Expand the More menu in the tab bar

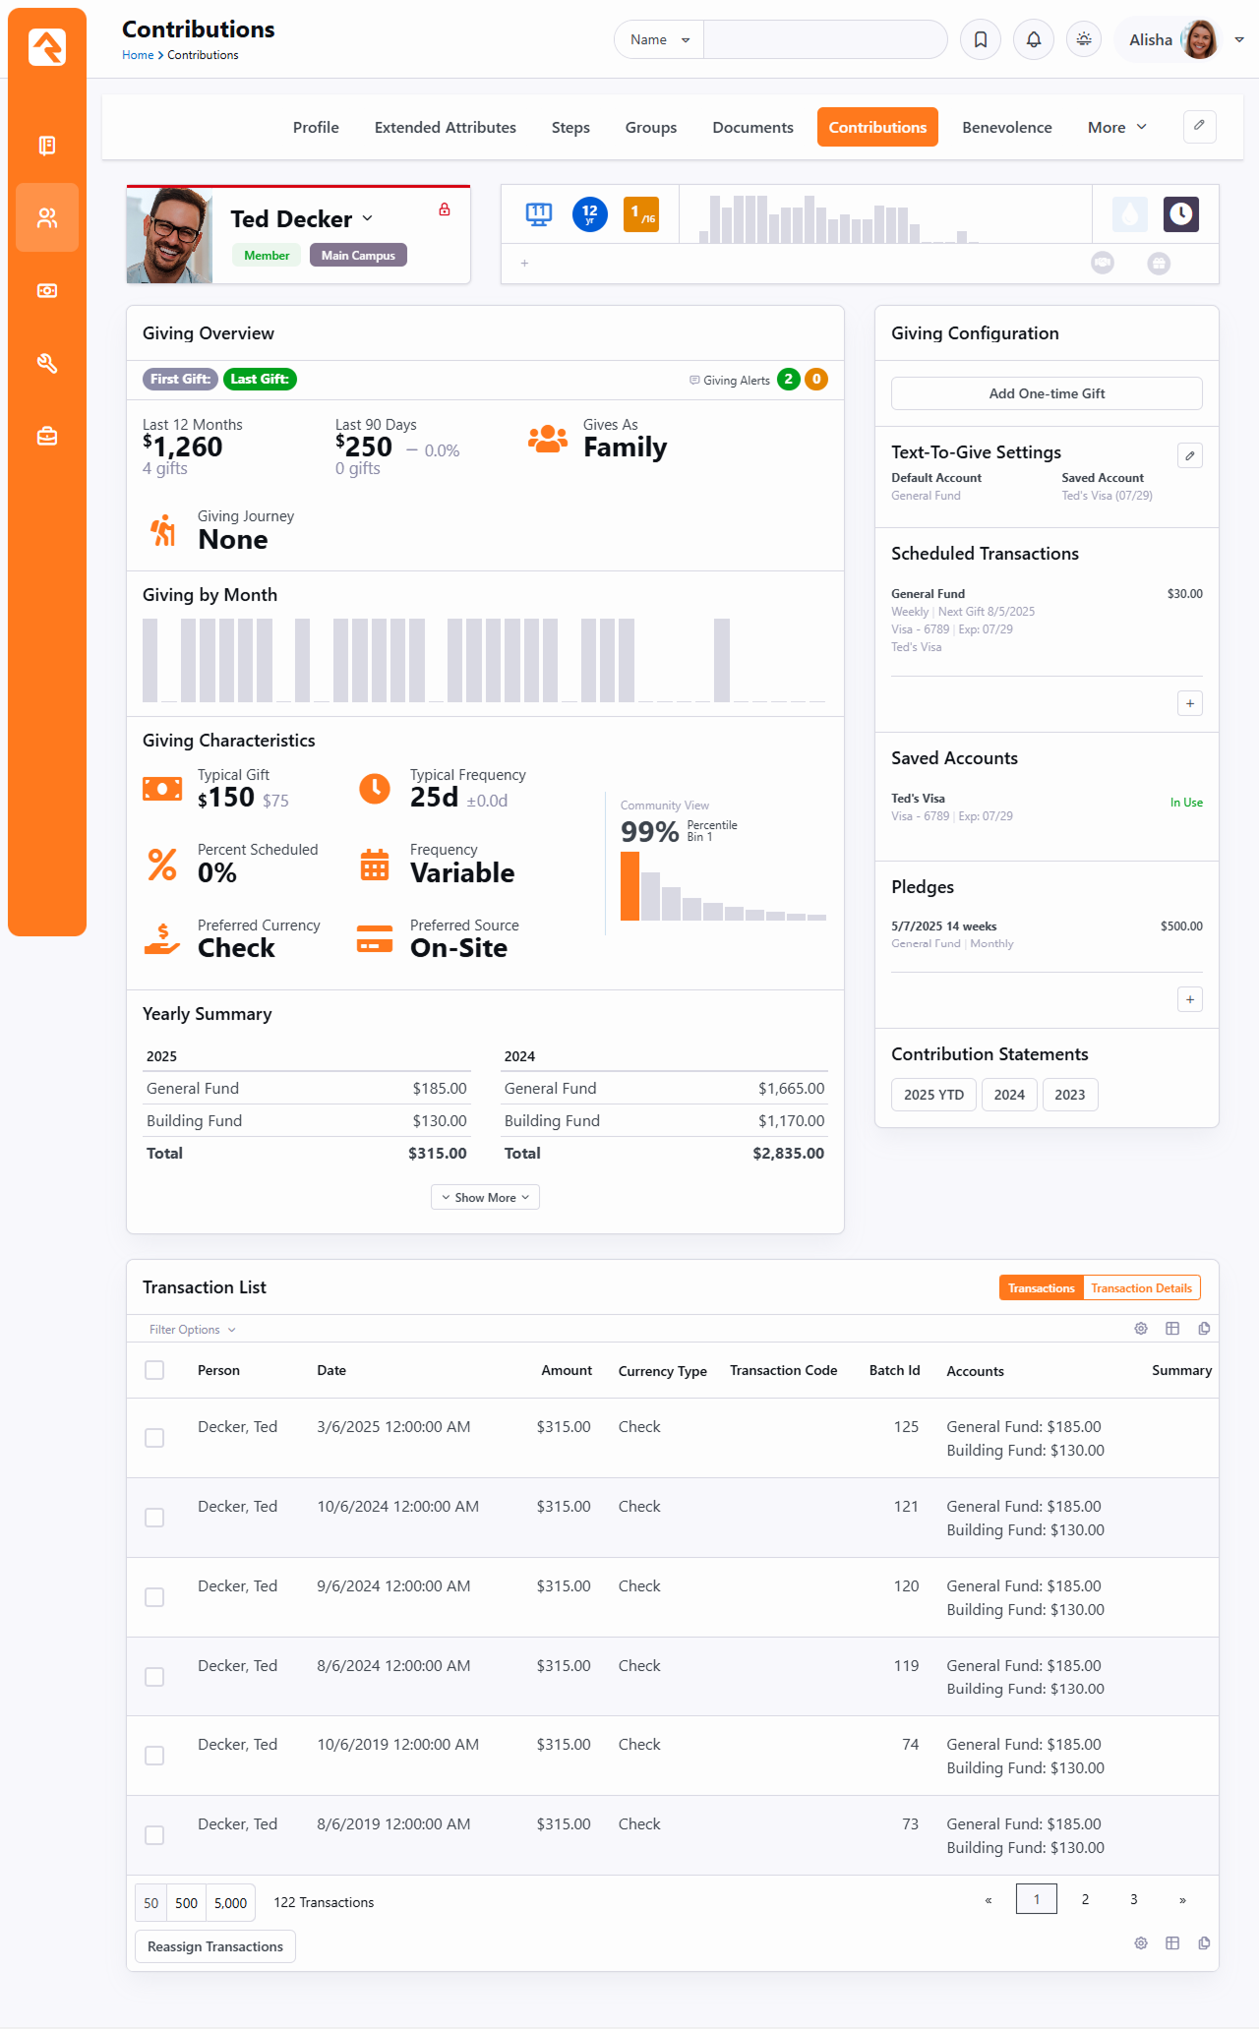(1116, 128)
